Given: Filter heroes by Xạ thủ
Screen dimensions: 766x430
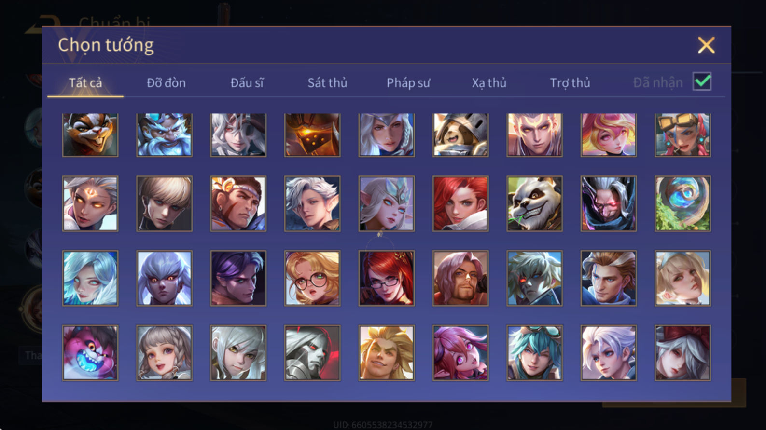Looking at the screenshot, I should tap(489, 83).
